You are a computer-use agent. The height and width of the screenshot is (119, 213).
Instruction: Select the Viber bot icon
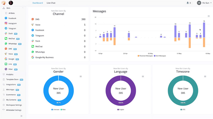click(x=6, y=69)
